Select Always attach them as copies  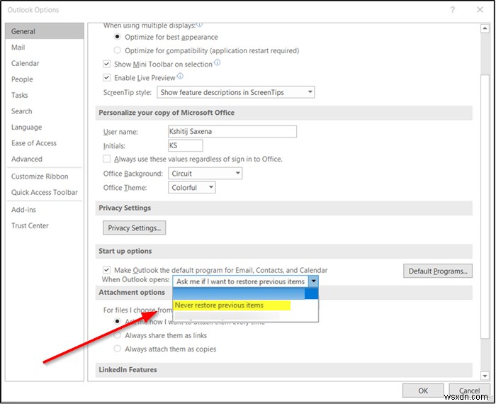click(x=118, y=349)
